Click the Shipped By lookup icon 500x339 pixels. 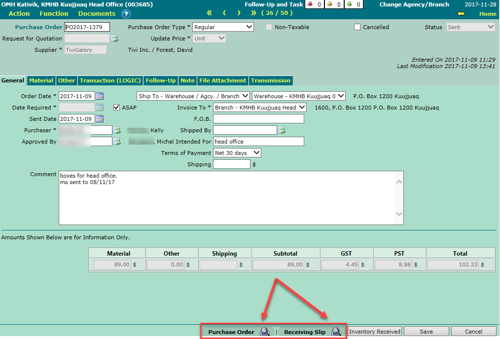(282, 130)
